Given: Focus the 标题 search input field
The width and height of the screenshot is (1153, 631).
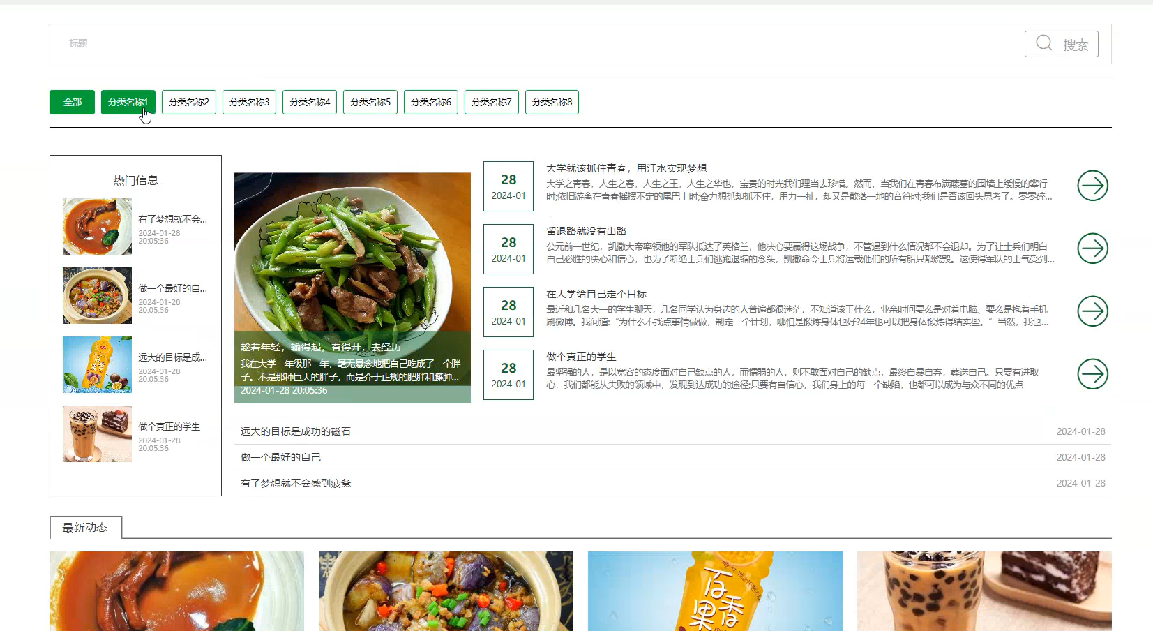Looking at the screenshot, I should click(x=537, y=44).
